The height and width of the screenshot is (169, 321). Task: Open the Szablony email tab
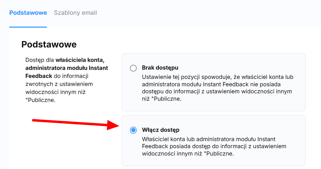(x=75, y=13)
